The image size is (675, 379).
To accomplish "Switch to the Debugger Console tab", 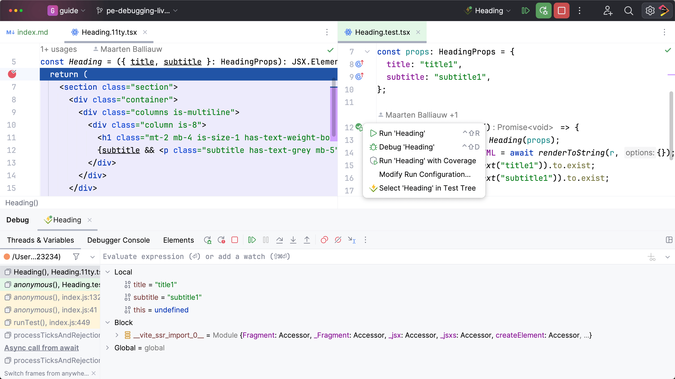I will click(x=118, y=240).
